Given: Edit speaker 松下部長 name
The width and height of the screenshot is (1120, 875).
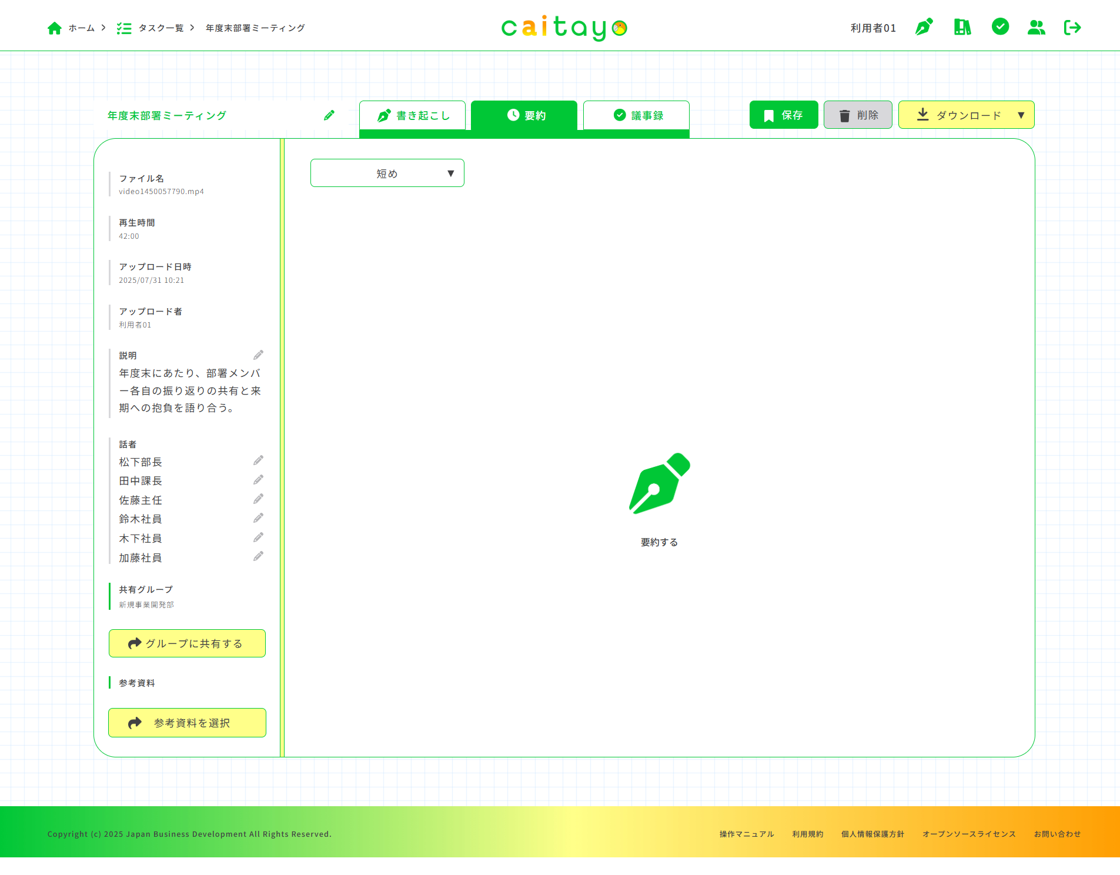Looking at the screenshot, I should (258, 460).
